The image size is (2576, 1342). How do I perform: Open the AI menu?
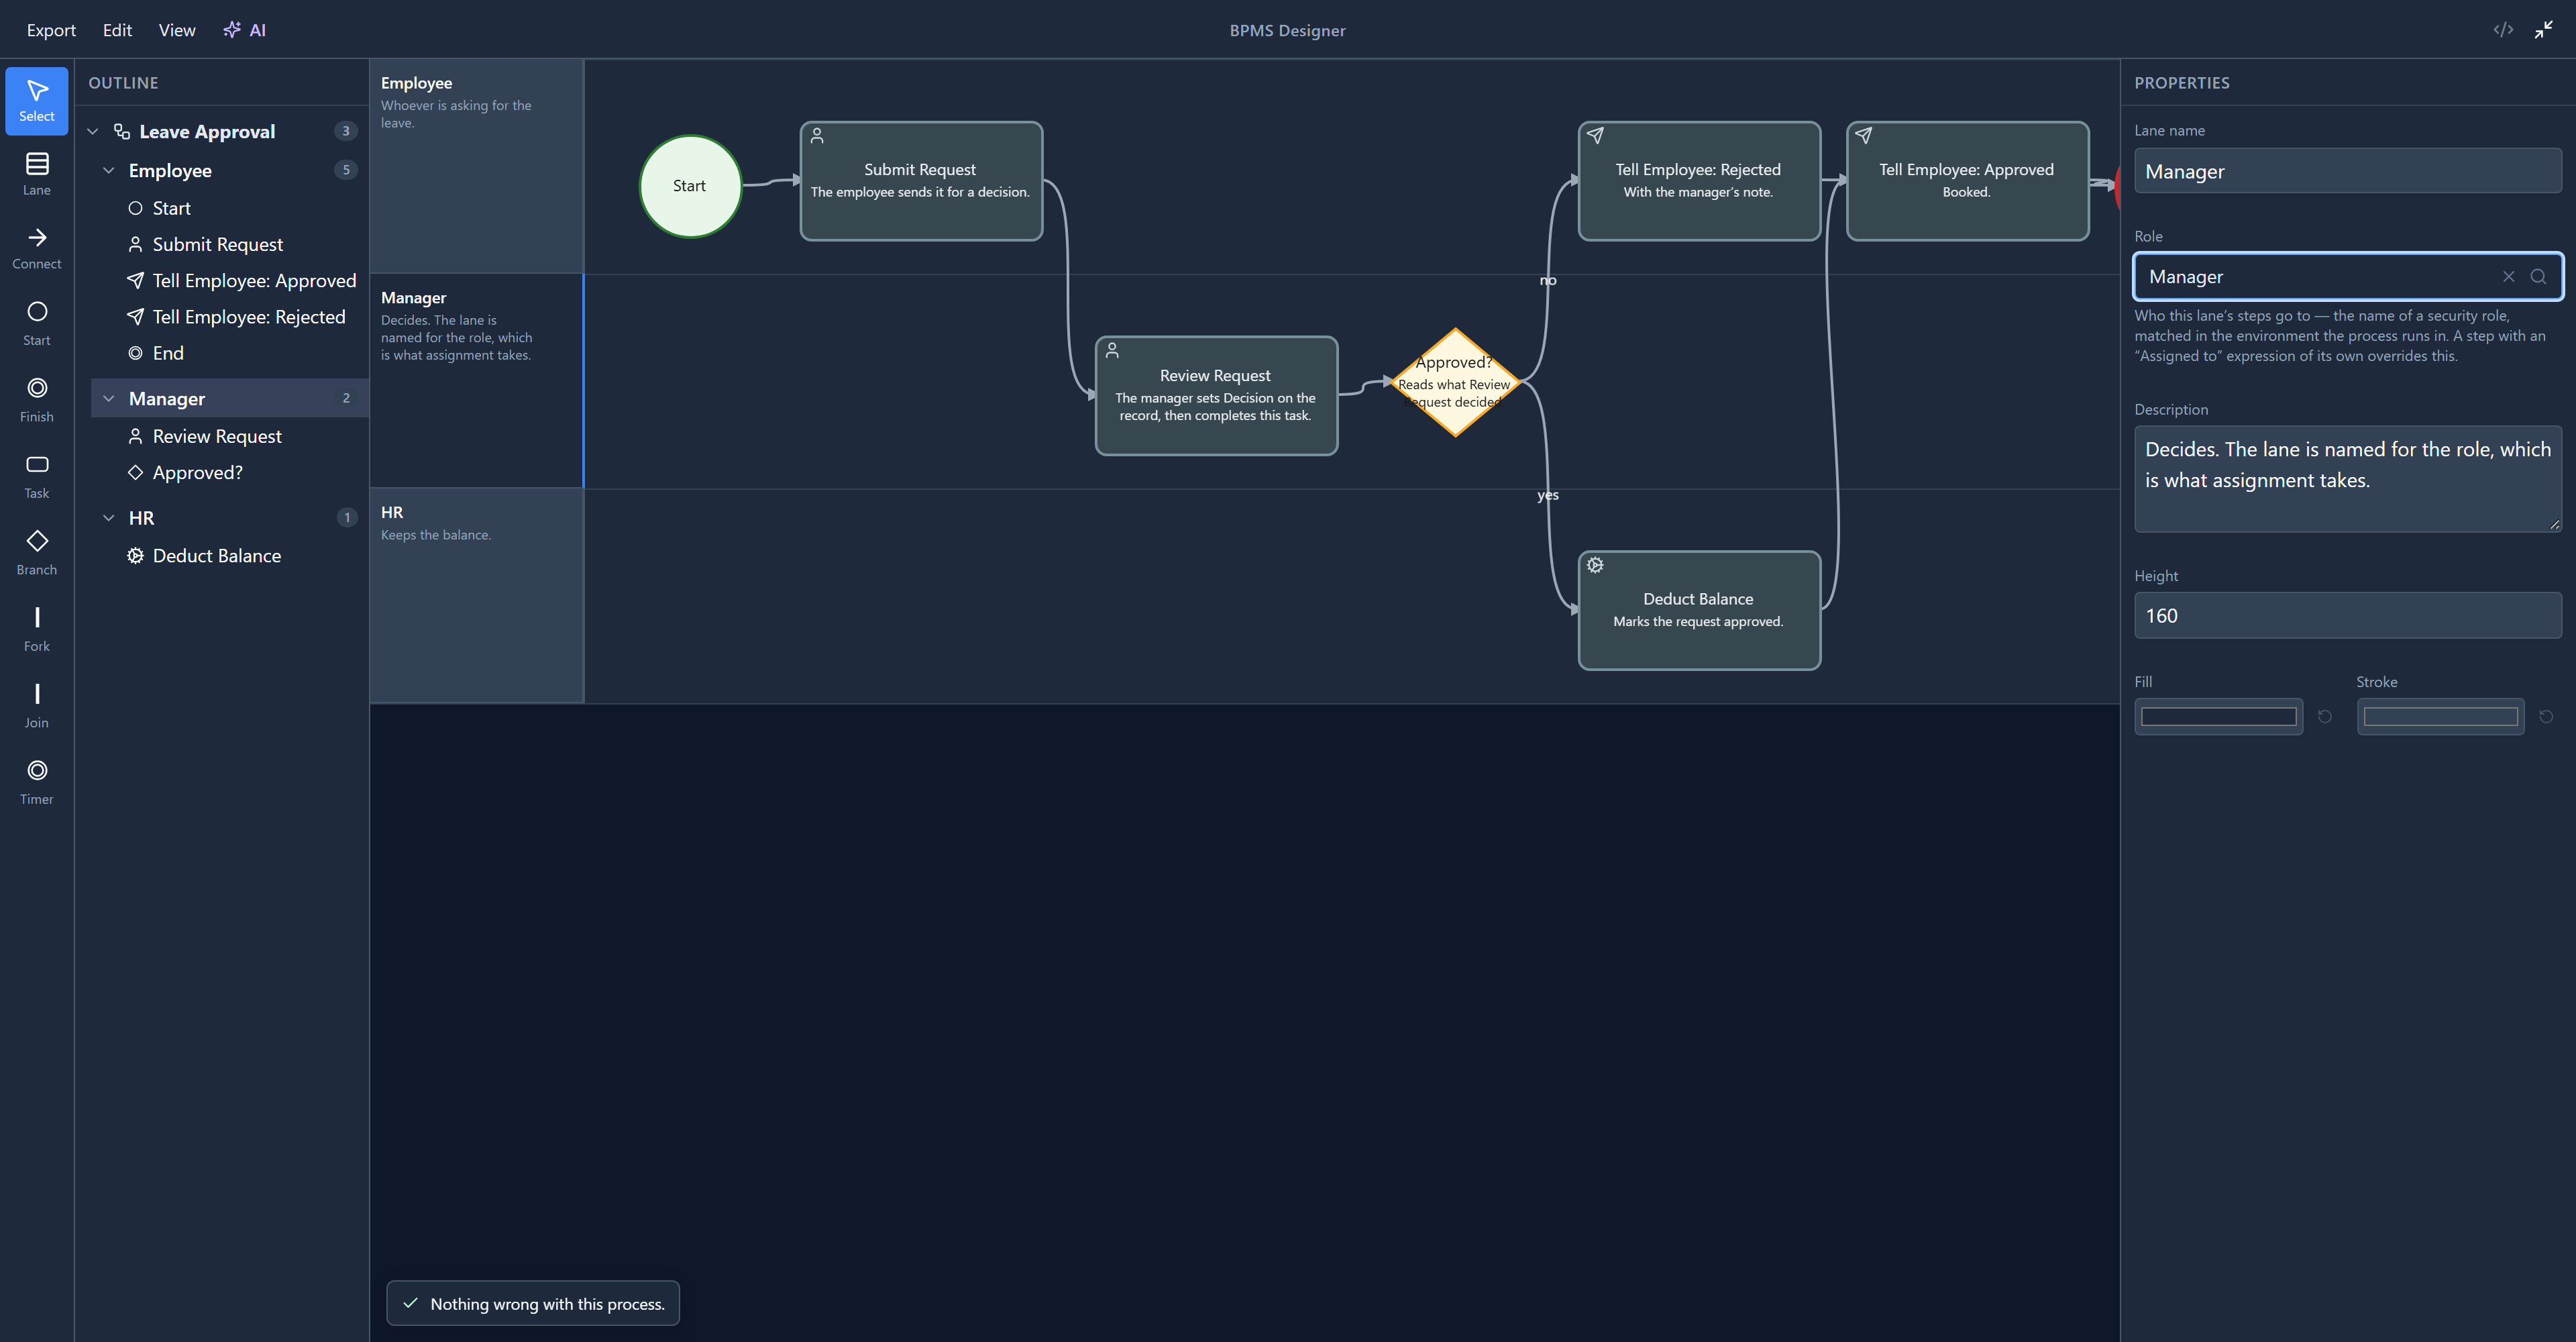(245, 30)
